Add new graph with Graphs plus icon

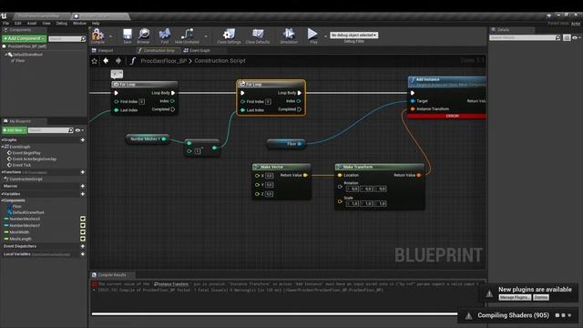[x=83, y=139]
